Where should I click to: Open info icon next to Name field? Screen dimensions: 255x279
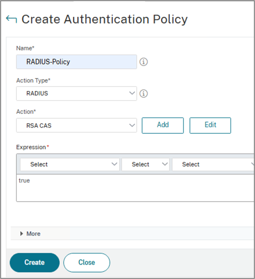[x=144, y=62]
